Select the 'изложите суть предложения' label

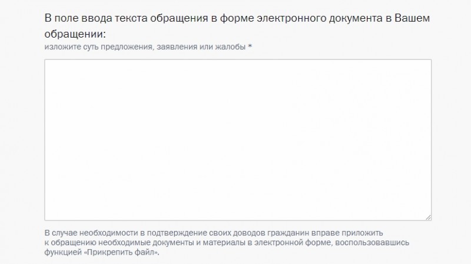pos(98,47)
